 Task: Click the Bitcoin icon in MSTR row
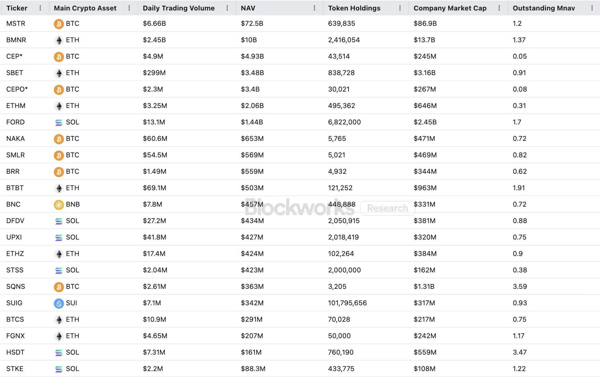(59, 24)
